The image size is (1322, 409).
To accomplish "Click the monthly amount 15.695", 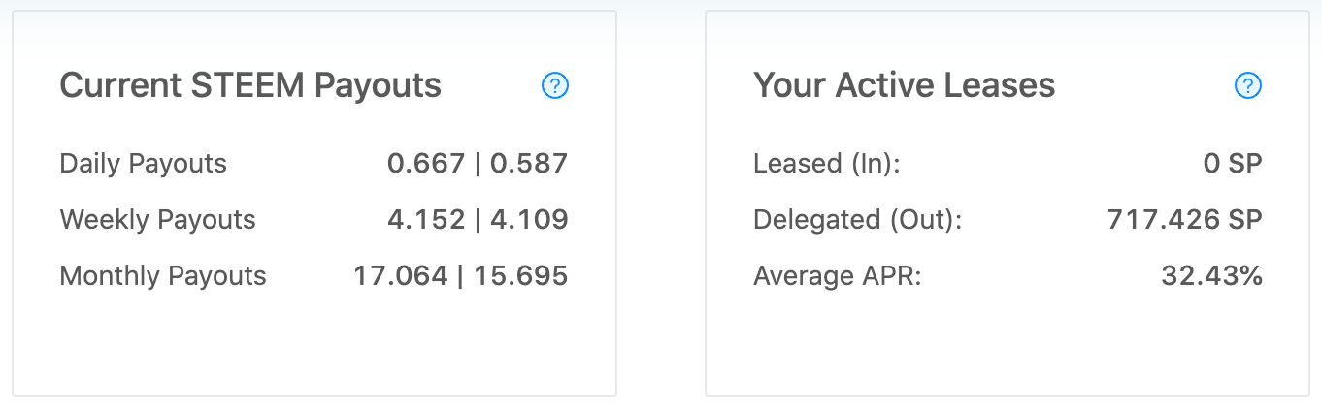I will [529, 275].
